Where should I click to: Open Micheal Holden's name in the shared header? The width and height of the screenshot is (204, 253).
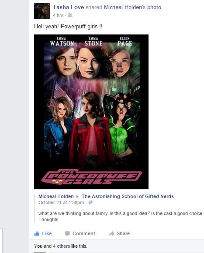124,7
